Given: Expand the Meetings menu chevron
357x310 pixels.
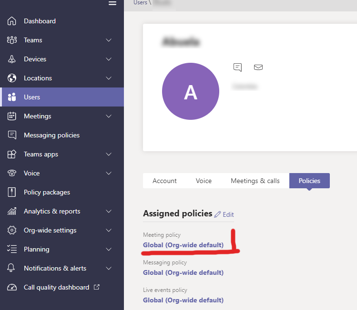Looking at the screenshot, I should pyautogui.click(x=109, y=116).
